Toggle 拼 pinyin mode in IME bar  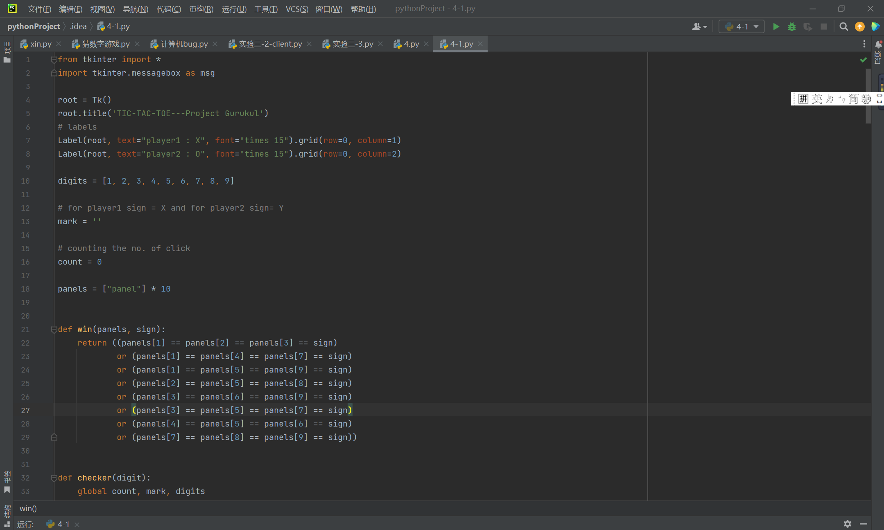pos(803,99)
